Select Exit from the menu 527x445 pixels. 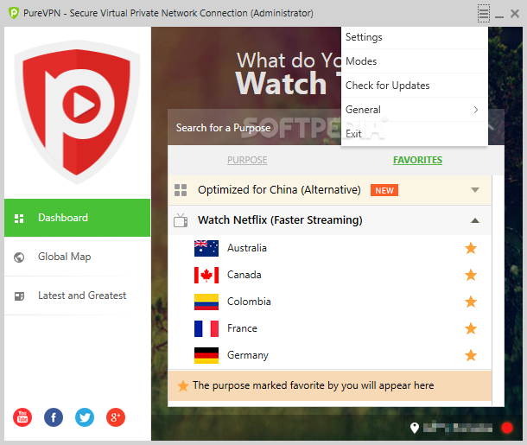[415, 134]
